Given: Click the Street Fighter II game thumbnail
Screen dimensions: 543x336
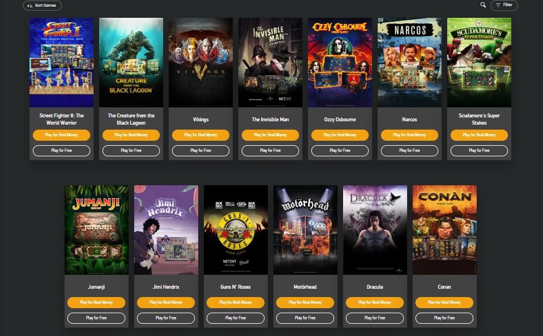Looking at the screenshot, I should [61, 62].
